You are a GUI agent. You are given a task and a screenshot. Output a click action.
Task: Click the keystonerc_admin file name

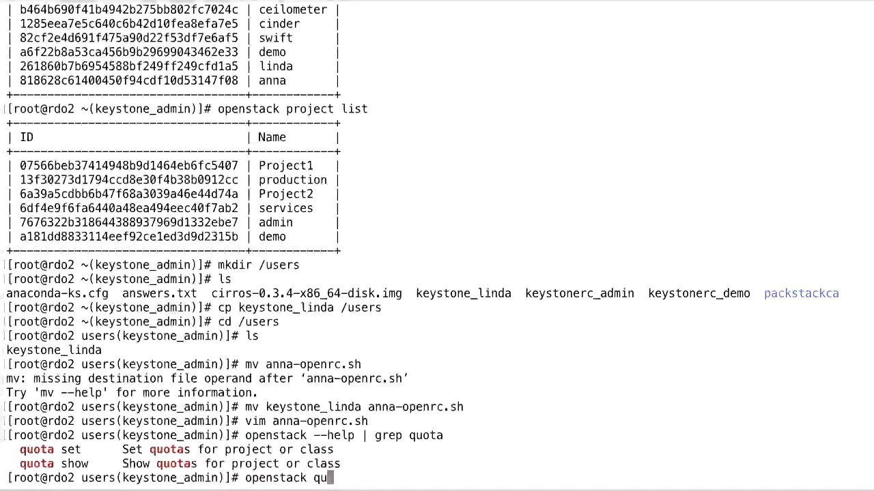pos(579,294)
